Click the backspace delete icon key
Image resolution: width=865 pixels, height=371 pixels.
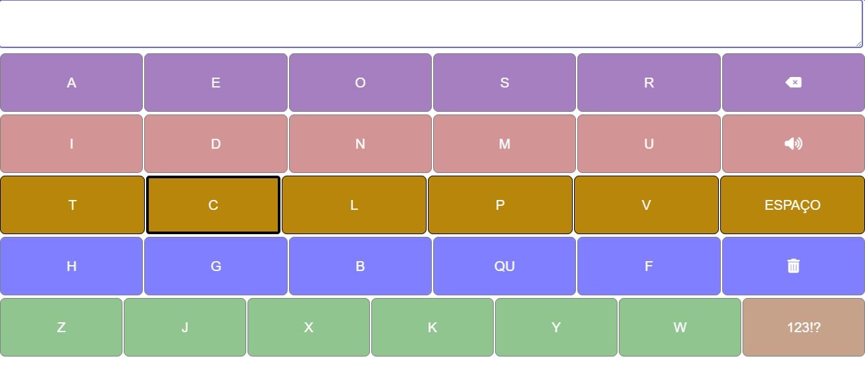pyautogui.click(x=793, y=82)
